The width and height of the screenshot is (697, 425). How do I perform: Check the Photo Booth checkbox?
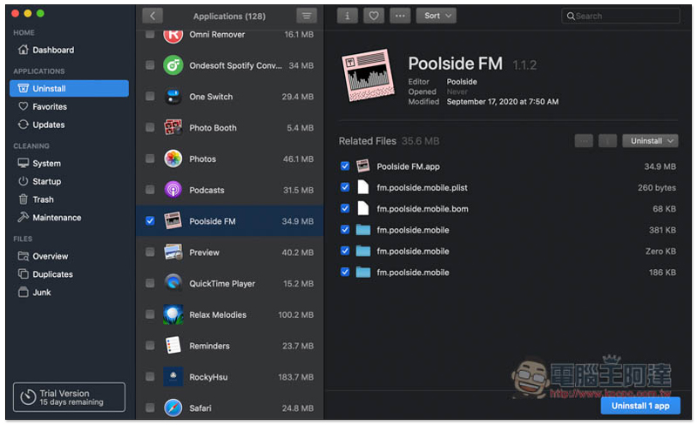150,128
